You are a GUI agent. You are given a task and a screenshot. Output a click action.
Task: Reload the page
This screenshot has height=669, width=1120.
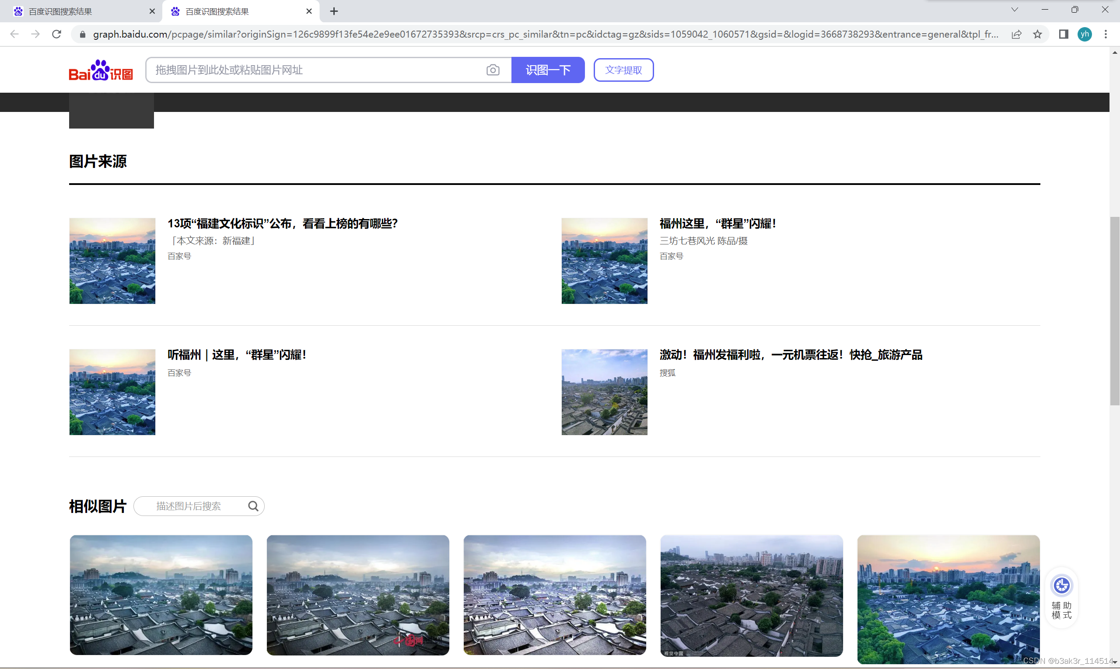tap(56, 34)
